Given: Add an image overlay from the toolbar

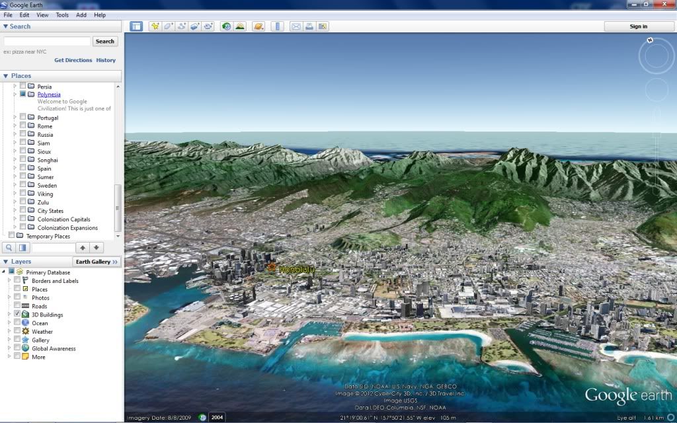Looking at the screenshot, I should 195,26.
